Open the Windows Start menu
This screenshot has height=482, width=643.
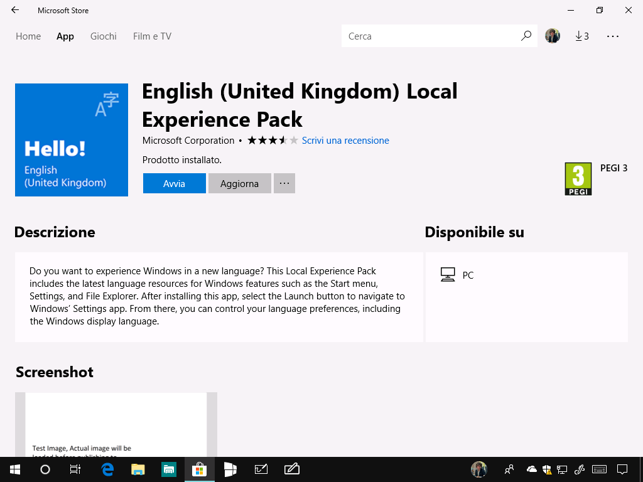coord(15,469)
